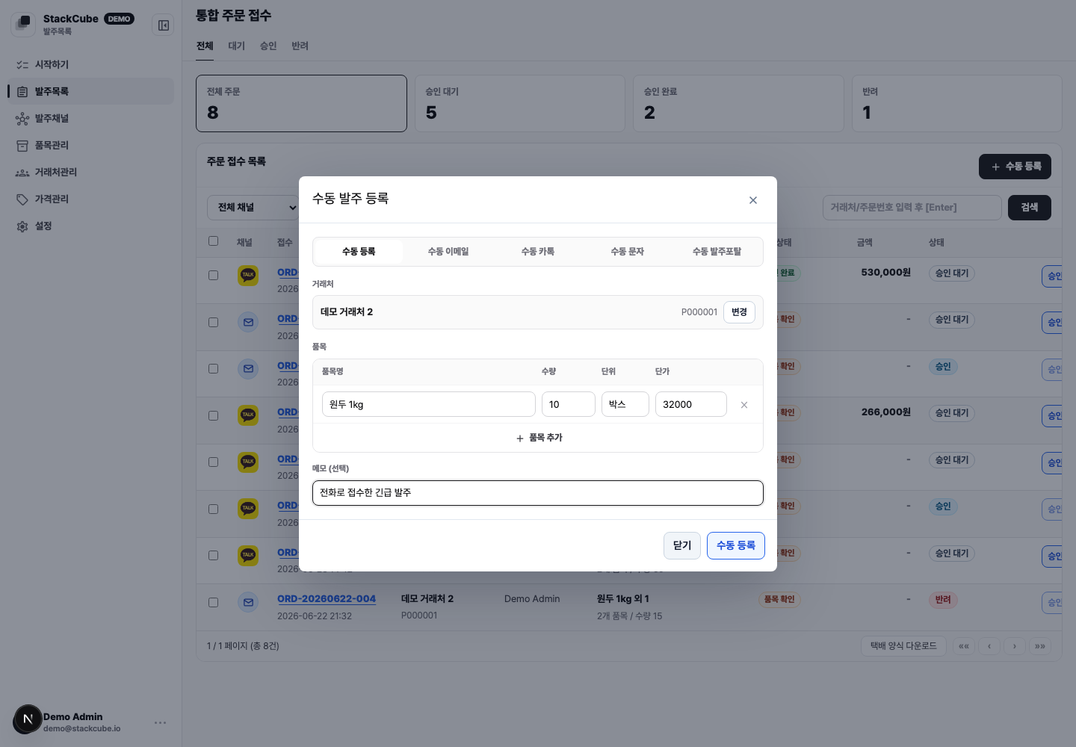Switch to the 수동 카톡 tab

pyautogui.click(x=538, y=252)
